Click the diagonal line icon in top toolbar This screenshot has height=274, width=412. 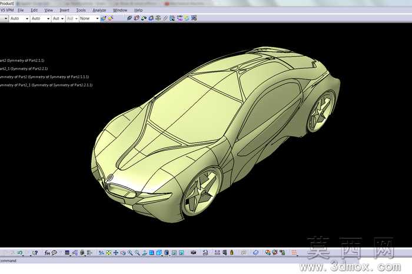point(165,18)
